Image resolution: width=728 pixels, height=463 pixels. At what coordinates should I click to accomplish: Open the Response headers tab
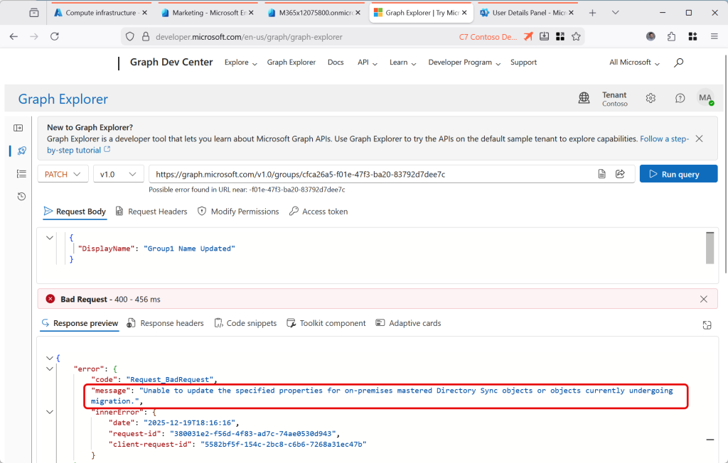[x=165, y=323]
